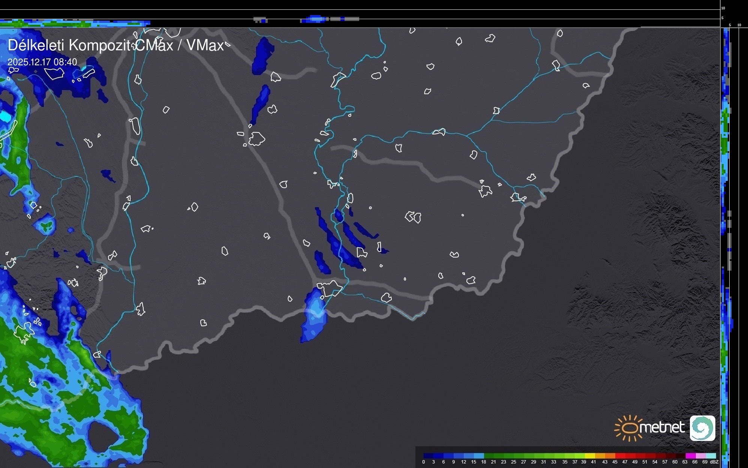
Task: Click the pink 66 dBZ legend swatch
Action: pos(701,456)
